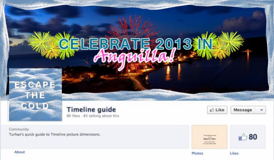
Task: Click the Celebrate 2013 cover headline
Action: (136, 44)
